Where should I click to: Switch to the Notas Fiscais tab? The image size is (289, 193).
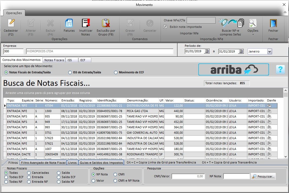coord(54,60)
